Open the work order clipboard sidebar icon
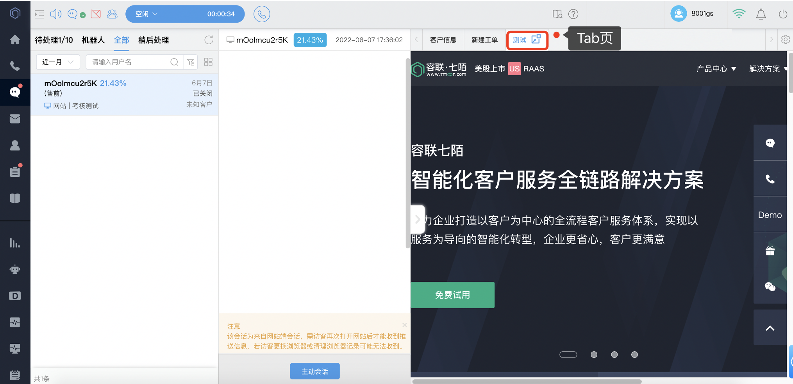The width and height of the screenshot is (793, 384). 15,172
